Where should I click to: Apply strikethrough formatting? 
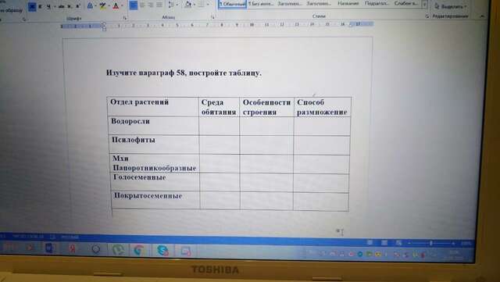62,6
